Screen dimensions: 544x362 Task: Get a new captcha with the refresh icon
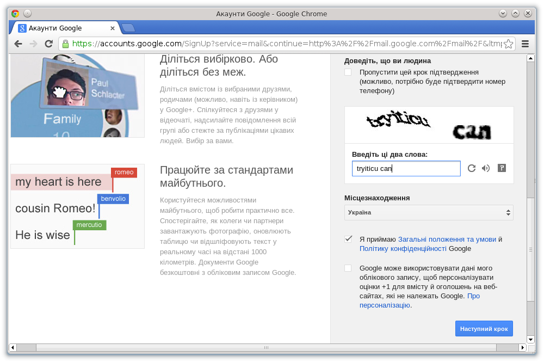click(x=472, y=168)
